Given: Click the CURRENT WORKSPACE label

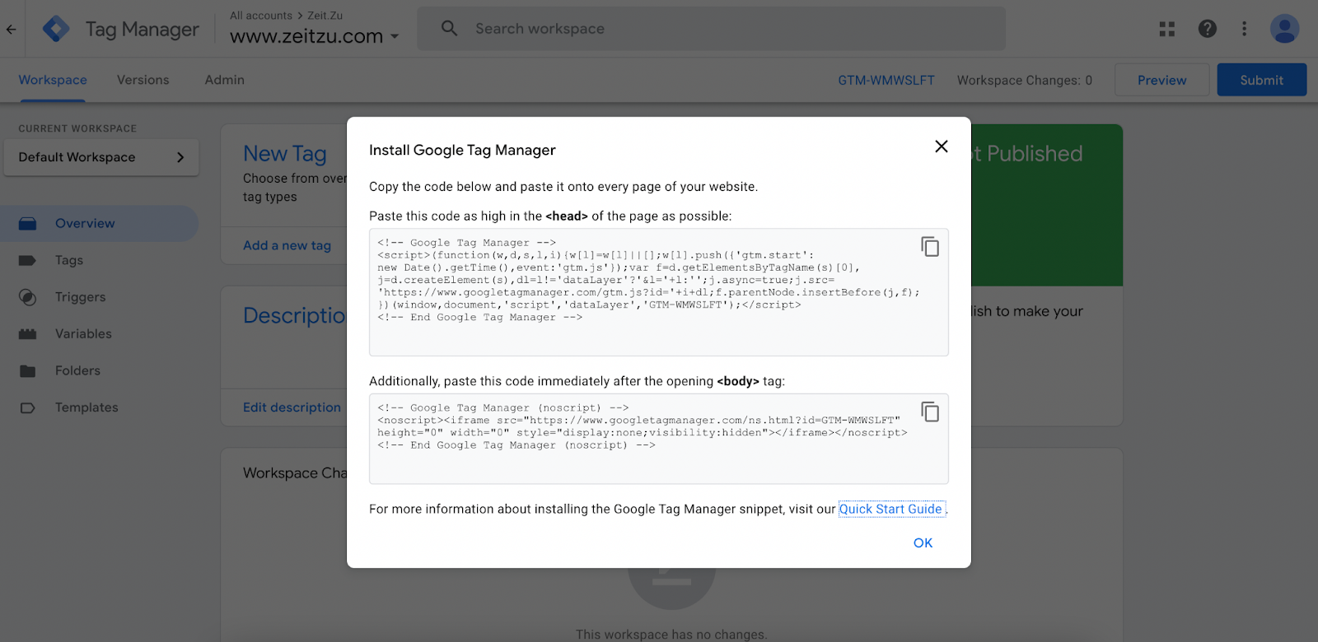Looking at the screenshot, I should pos(77,128).
